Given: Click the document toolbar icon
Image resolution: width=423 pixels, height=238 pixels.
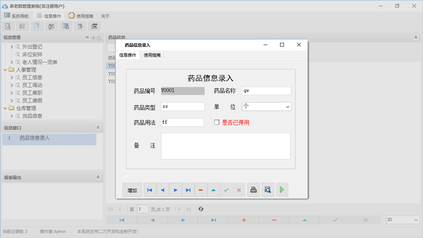Looking at the screenshot, I should (x=37, y=26).
